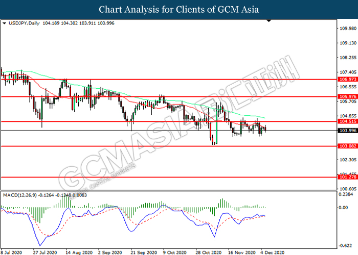
Task: Click the current price label 103.996
Action: [348, 131]
